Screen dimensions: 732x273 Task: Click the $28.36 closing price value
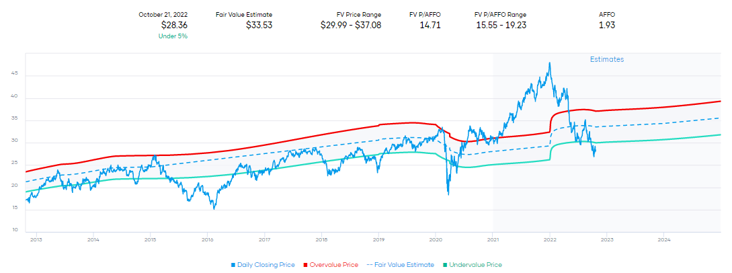click(x=174, y=26)
